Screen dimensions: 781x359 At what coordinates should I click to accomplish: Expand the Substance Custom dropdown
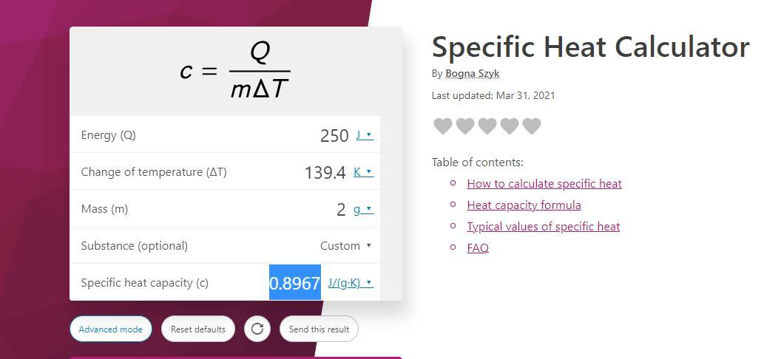[x=345, y=246]
